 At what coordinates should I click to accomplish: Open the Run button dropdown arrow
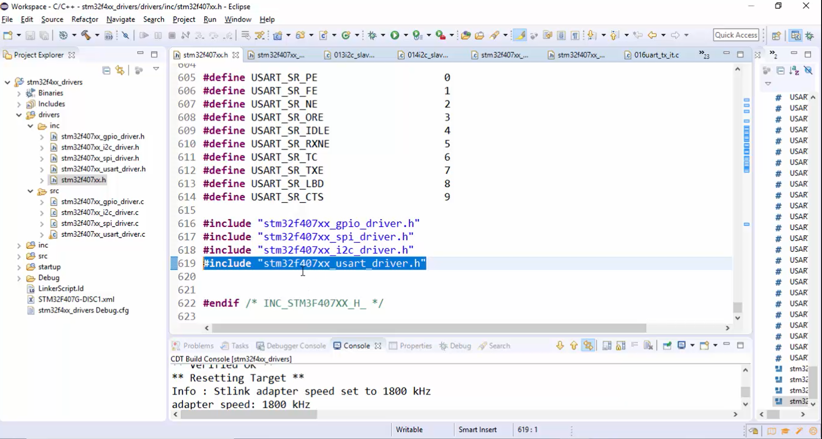click(406, 35)
